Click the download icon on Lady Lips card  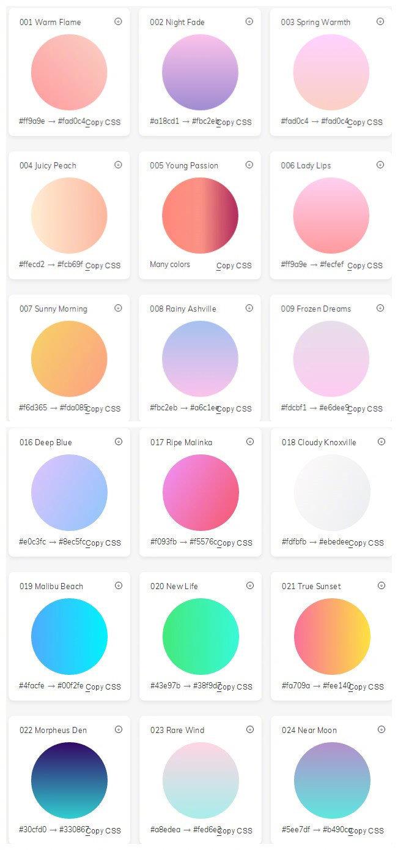[380, 165]
